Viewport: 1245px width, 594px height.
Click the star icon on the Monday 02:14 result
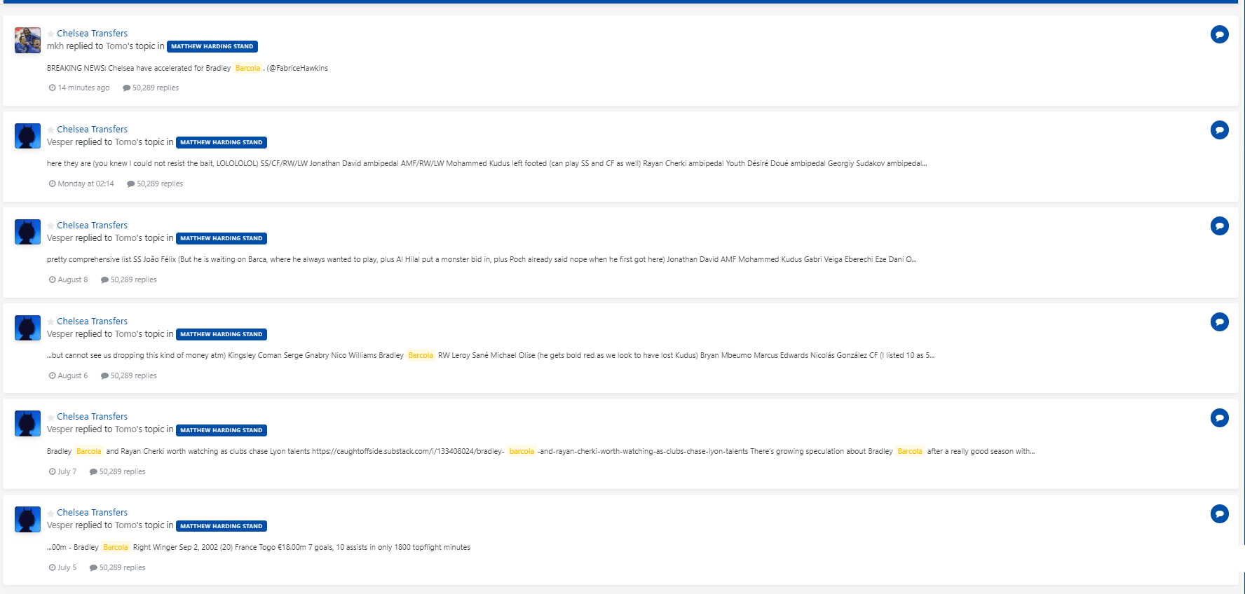[50, 130]
